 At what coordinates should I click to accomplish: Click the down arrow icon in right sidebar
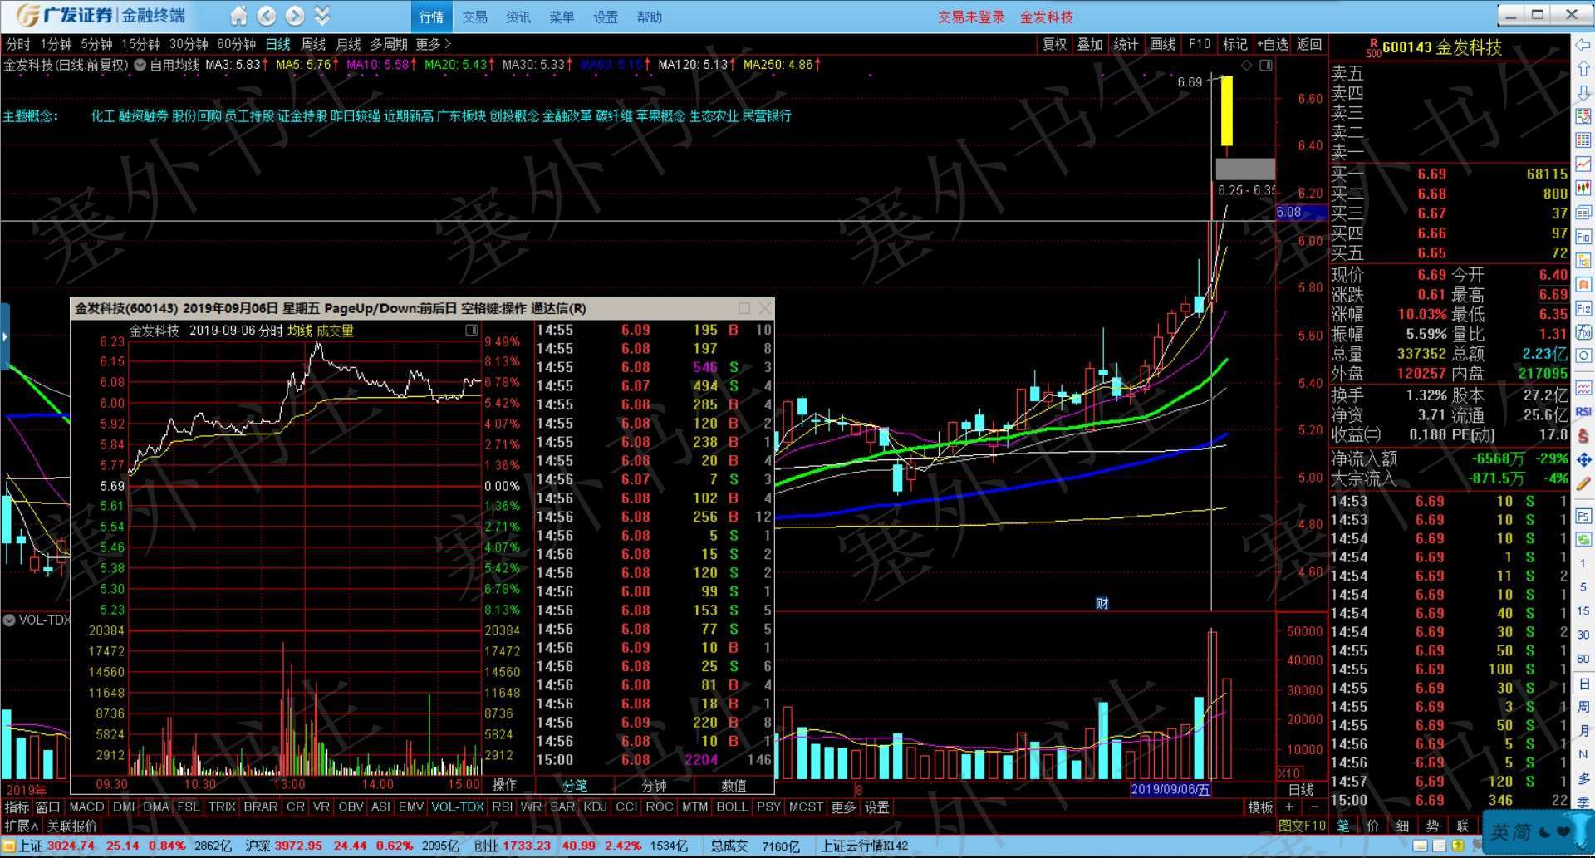pos(1583,93)
